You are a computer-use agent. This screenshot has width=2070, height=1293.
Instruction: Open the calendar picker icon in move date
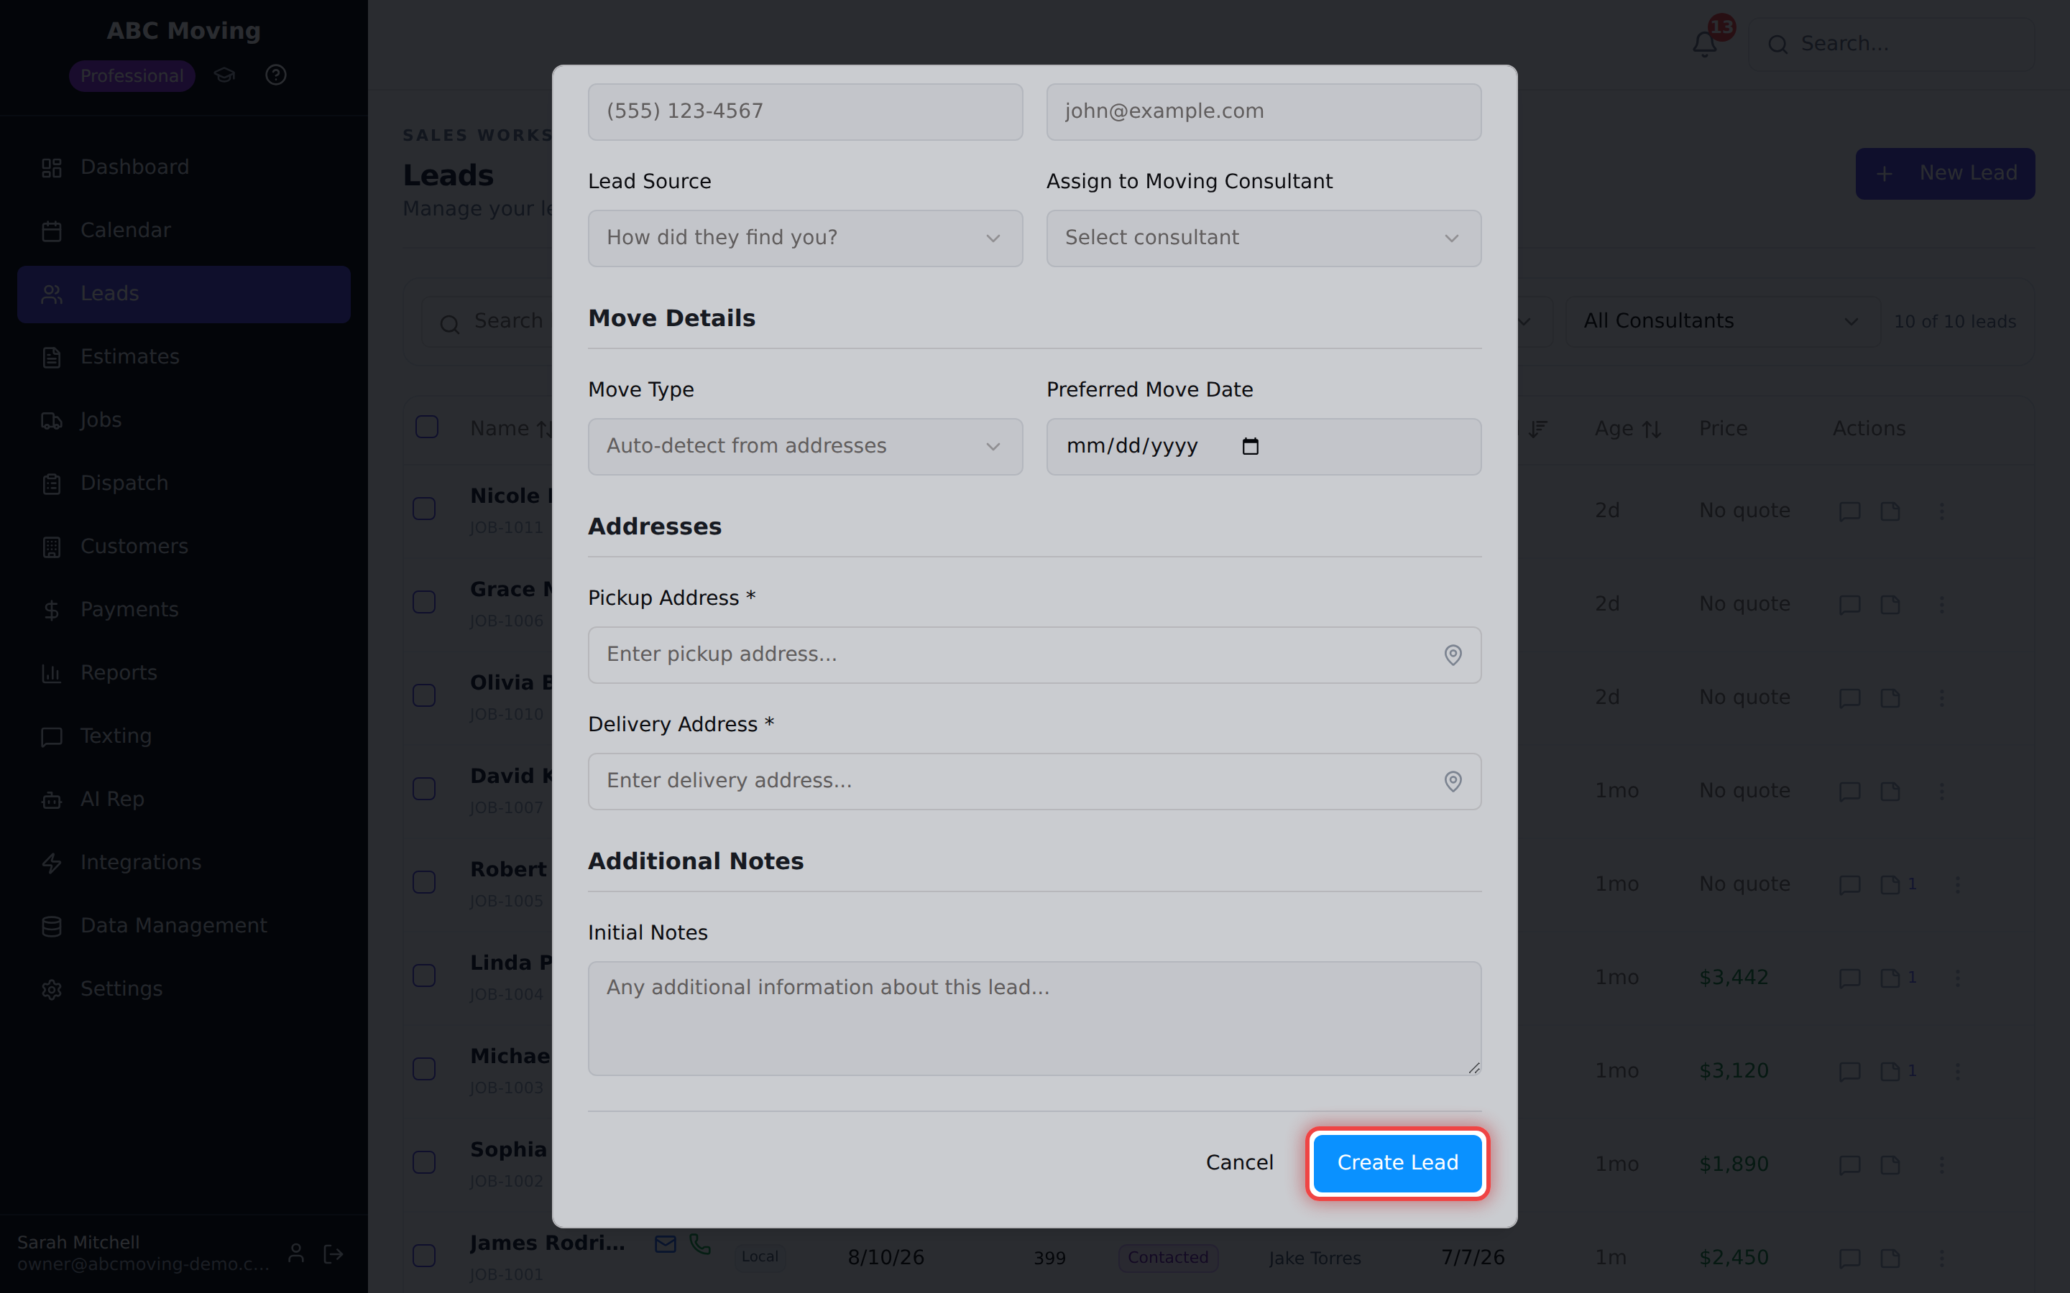(1250, 446)
